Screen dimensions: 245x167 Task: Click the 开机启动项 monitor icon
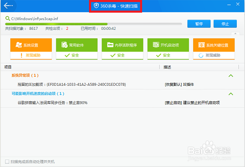click(x=156, y=45)
